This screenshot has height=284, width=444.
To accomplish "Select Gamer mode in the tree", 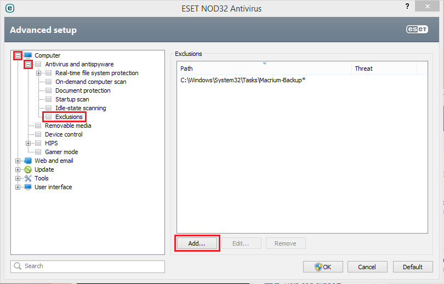I will (61, 152).
